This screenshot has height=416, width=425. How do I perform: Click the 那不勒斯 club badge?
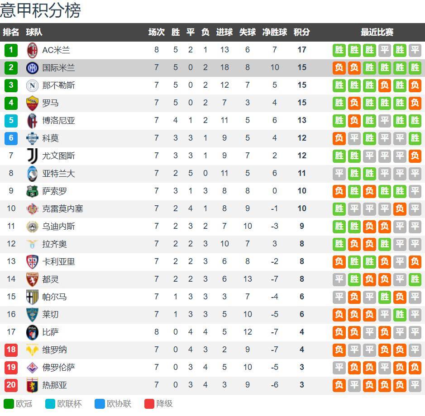coord(32,85)
